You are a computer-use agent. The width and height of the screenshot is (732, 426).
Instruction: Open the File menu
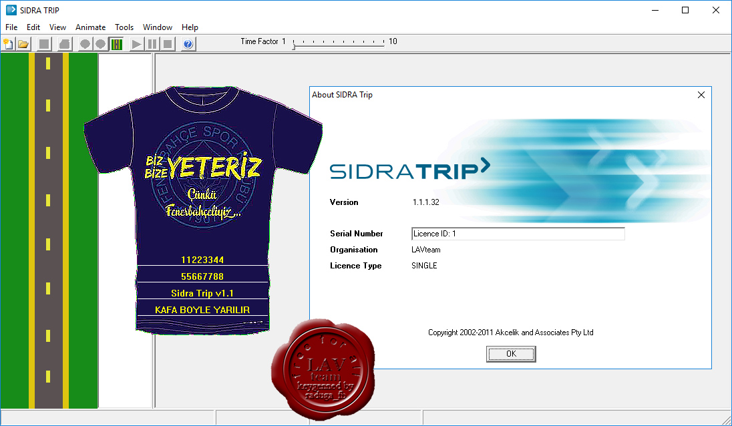tap(11, 27)
